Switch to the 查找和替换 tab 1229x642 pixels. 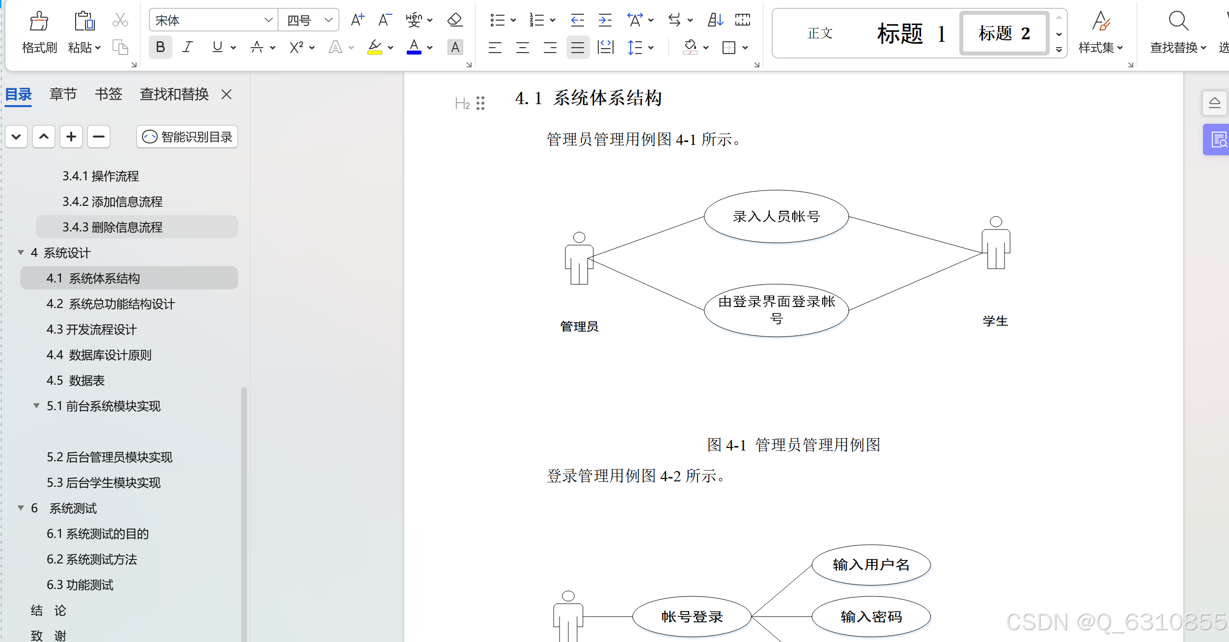(174, 94)
